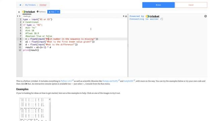Click the example numpy array thumbnail

coord(35,109)
